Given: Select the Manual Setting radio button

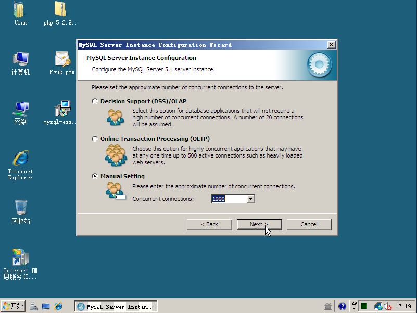Looking at the screenshot, I should point(95,176).
